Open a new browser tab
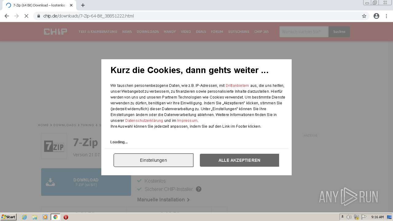This screenshot has width=393, height=221. (x=83, y=5)
